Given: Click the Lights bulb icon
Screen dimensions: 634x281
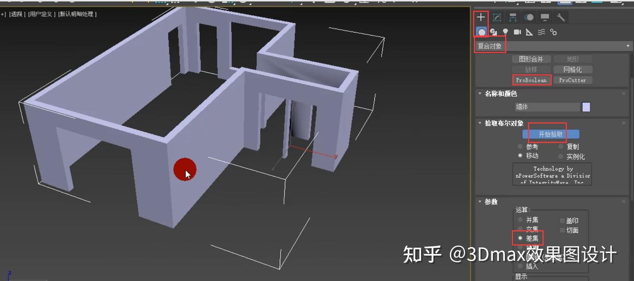Looking at the screenshot, I should pyautogui.click(x=505, y=32).
